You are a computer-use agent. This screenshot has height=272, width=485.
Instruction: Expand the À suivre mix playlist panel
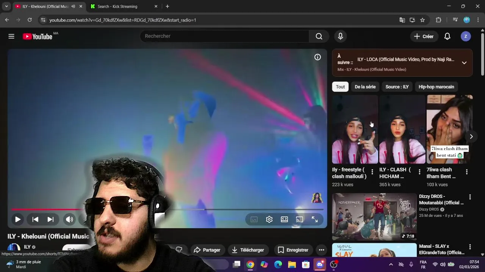click(x=464, y=63)
